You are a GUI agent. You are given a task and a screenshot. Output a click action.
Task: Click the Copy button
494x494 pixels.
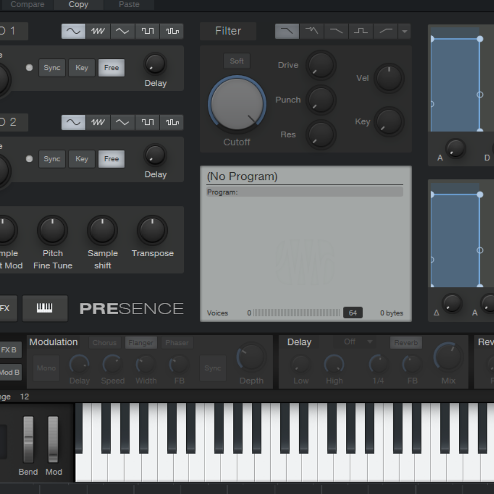pyautogui.click(x=79, y=4)
